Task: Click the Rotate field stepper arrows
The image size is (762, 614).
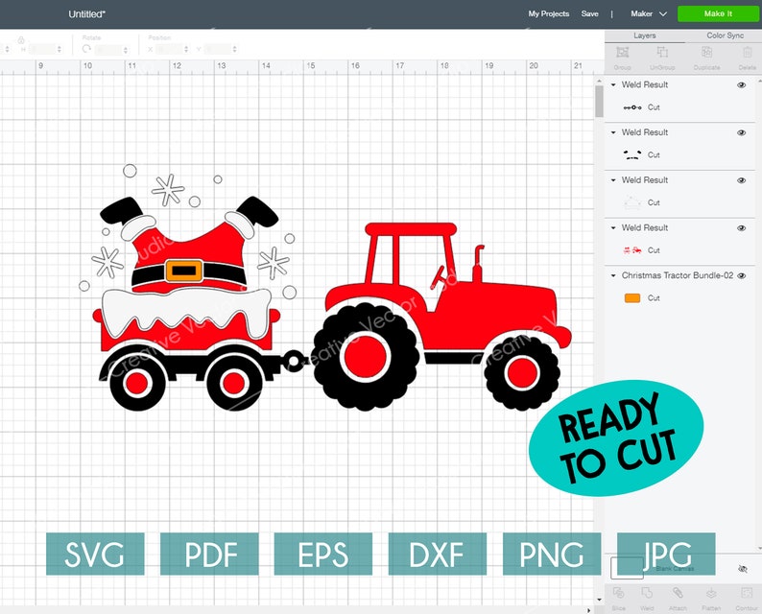Action: coord(126,49)
